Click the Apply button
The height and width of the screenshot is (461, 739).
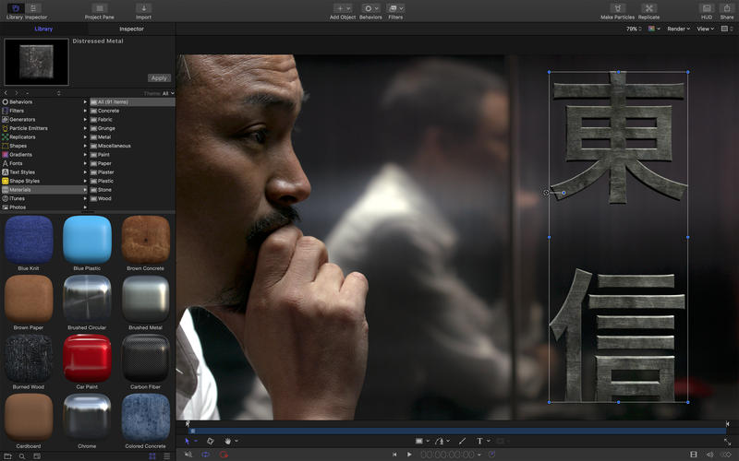[x=159, y=78]
